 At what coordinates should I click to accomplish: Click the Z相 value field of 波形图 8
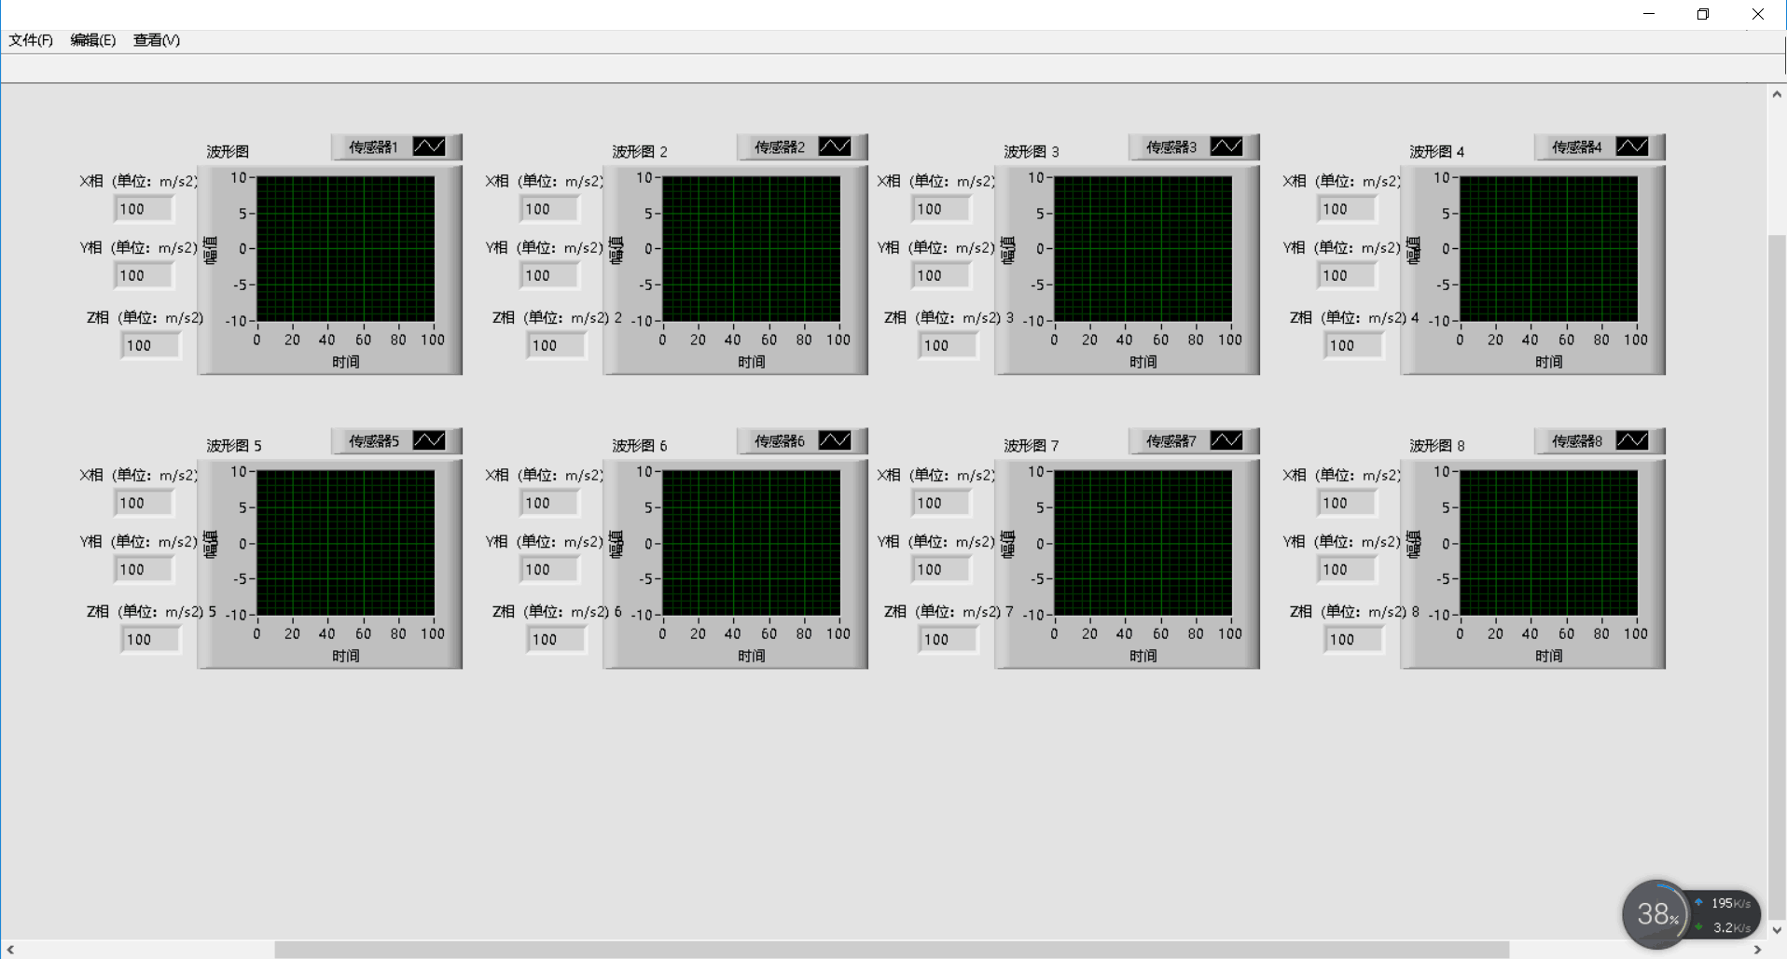(x=1353, y=639)
